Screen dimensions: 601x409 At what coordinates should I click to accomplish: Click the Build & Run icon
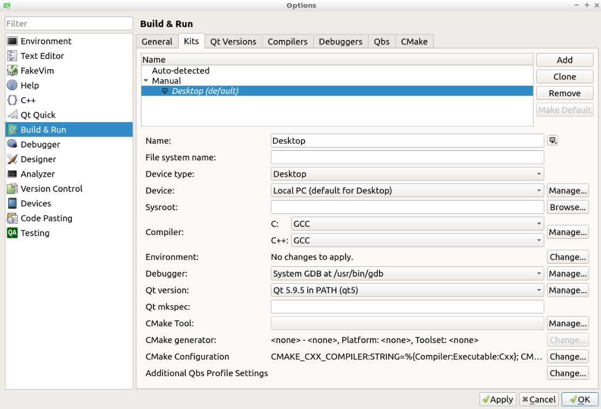click(x=12, y=130)
